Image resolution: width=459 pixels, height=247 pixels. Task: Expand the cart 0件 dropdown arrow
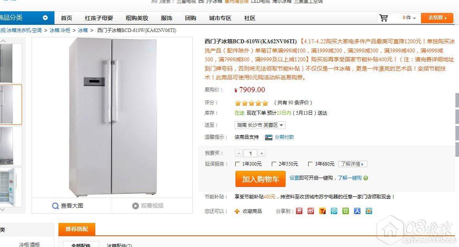[x=414, y=18]
